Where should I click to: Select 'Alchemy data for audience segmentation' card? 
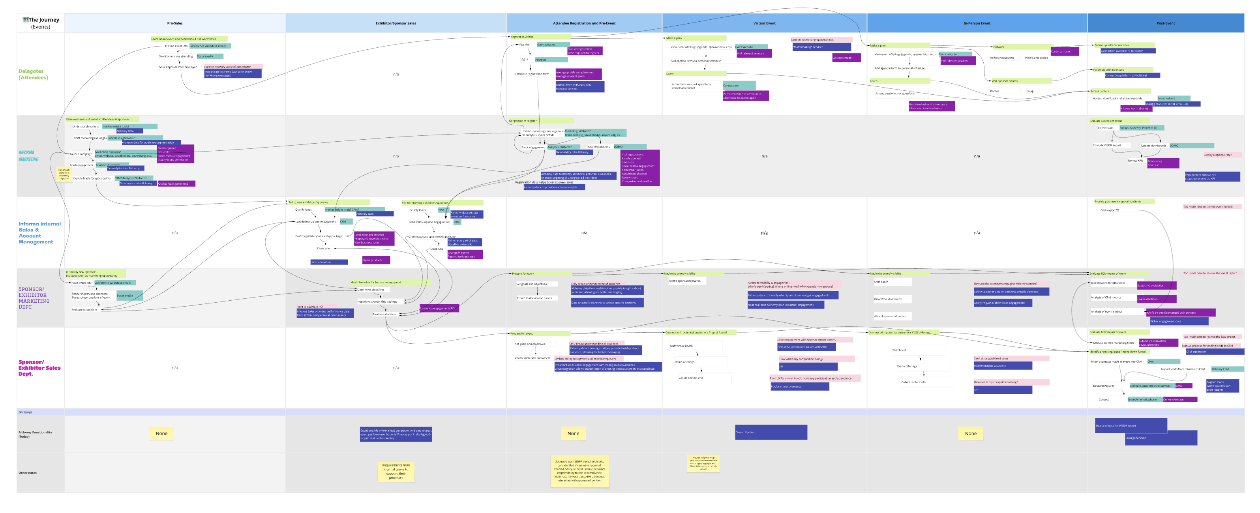tap(151, 143)
